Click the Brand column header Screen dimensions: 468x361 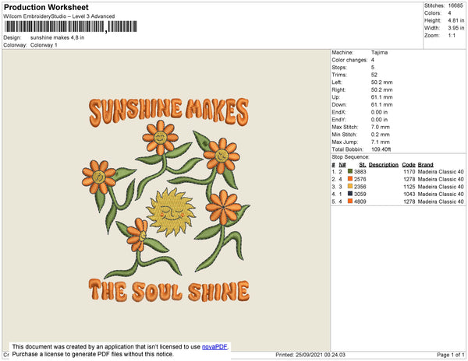[424, 164]
